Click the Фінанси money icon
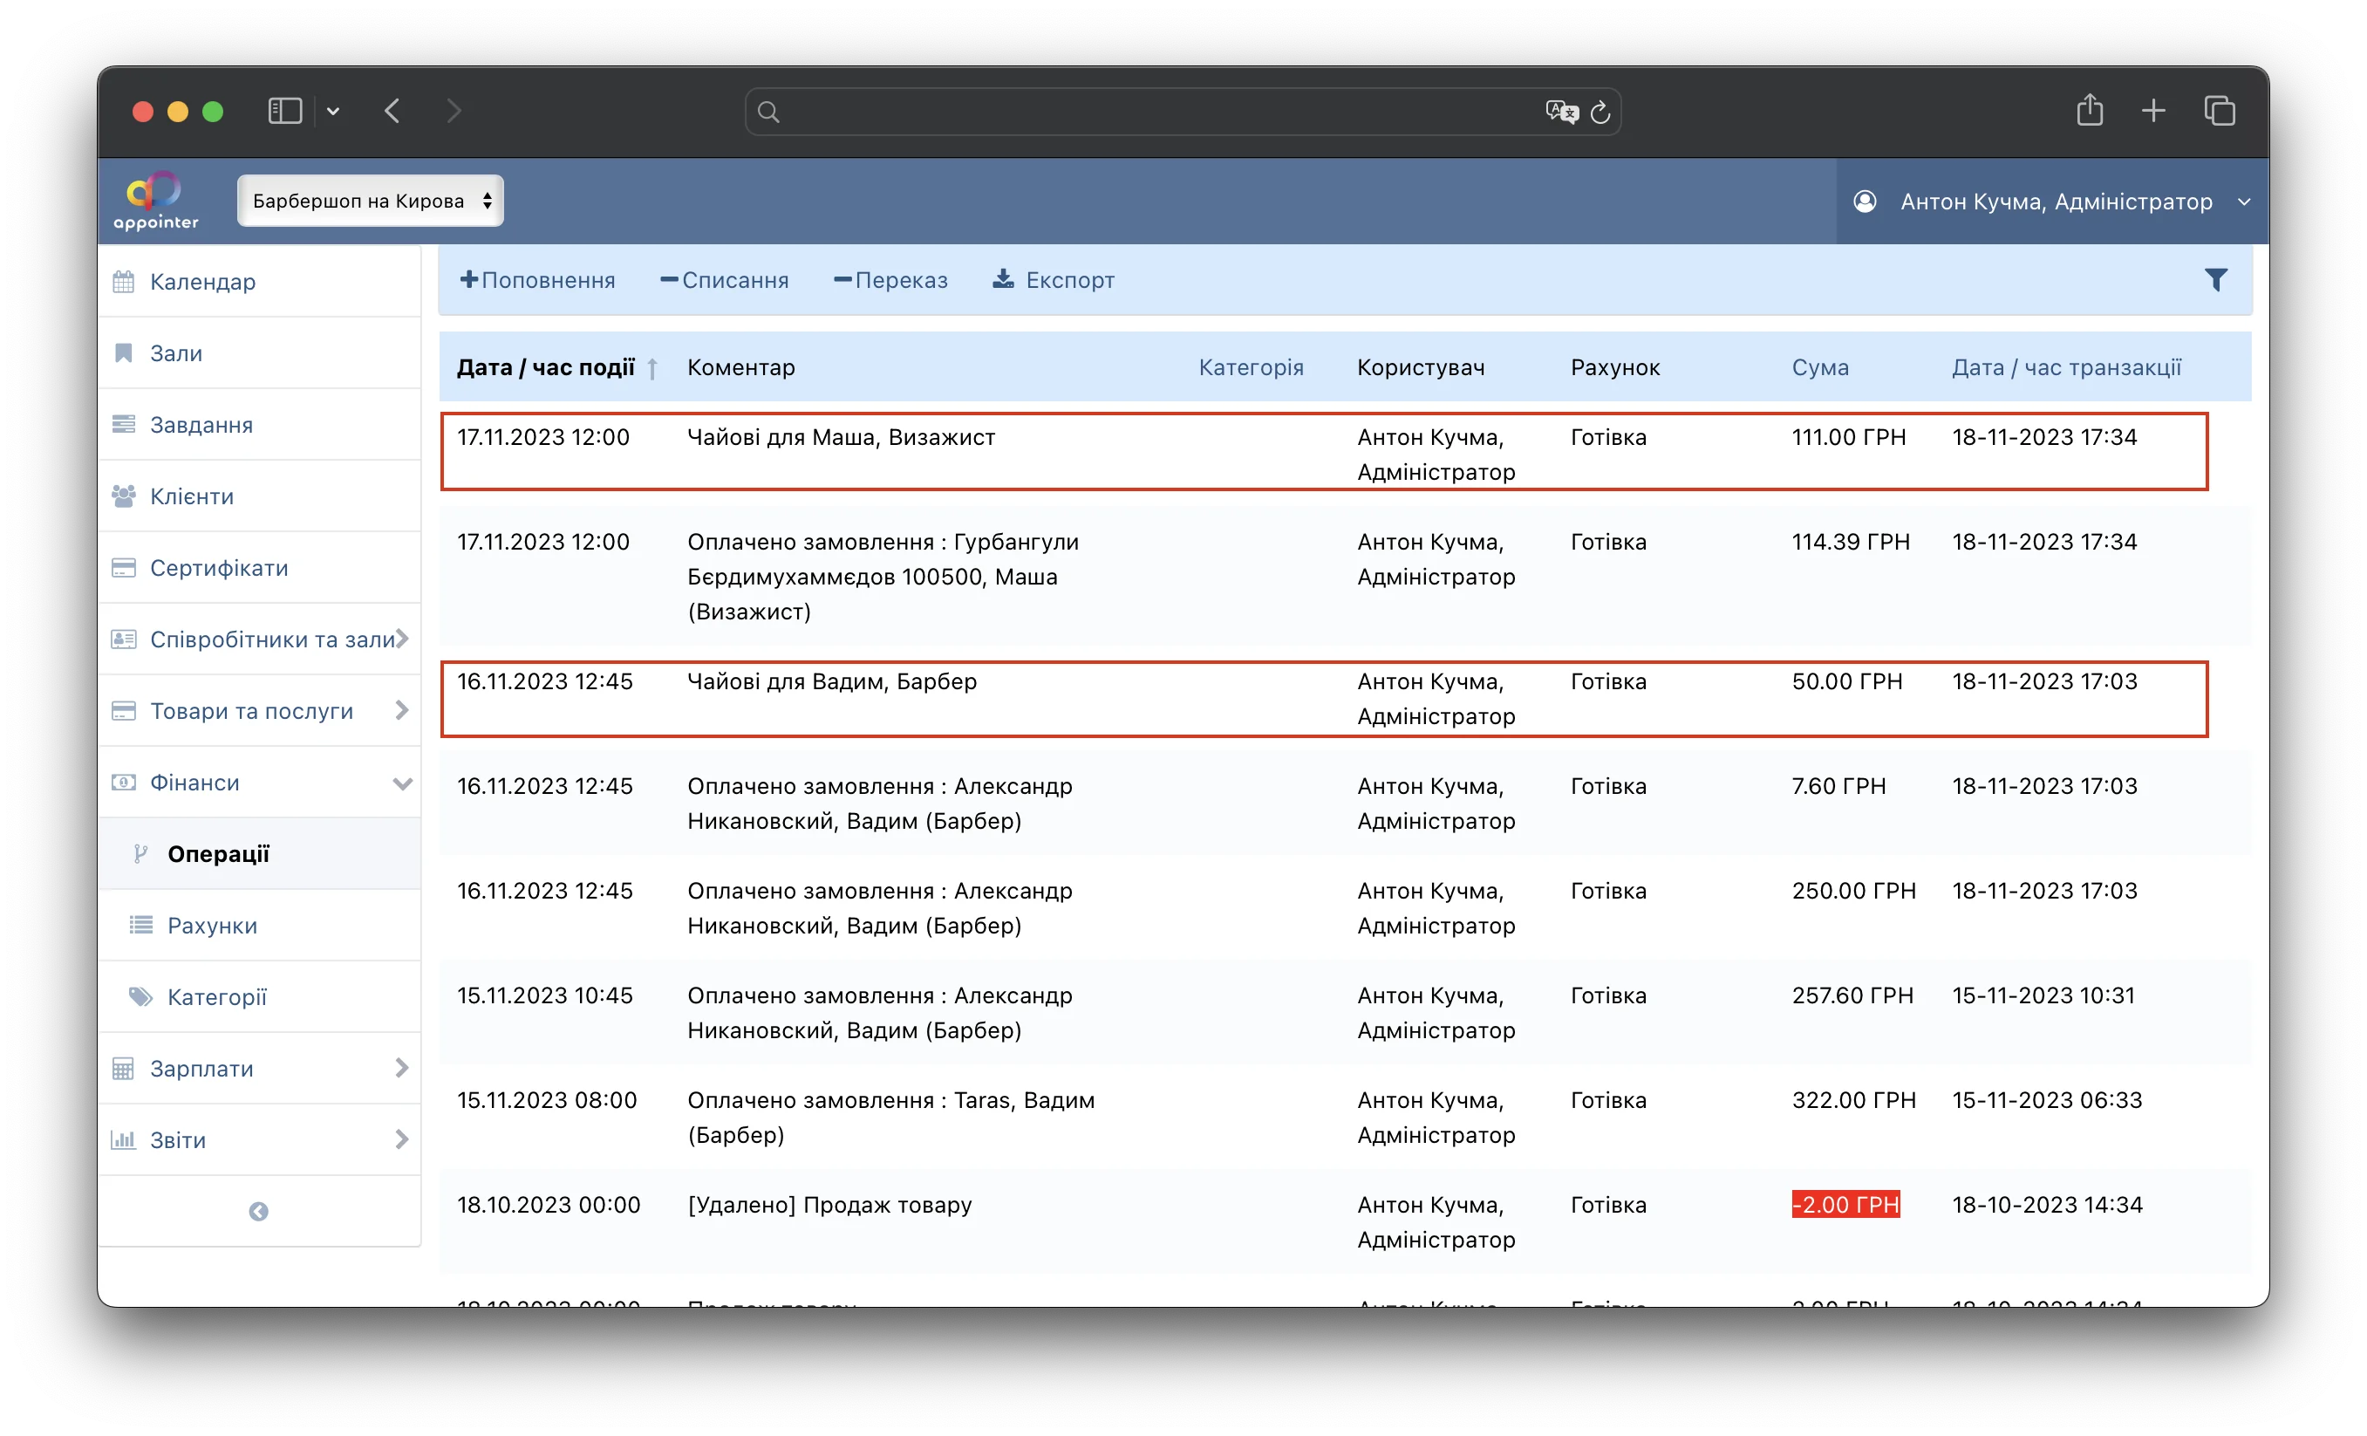Image resolution: width=2367 pixels, height=1436 pixels. [124, 783]
